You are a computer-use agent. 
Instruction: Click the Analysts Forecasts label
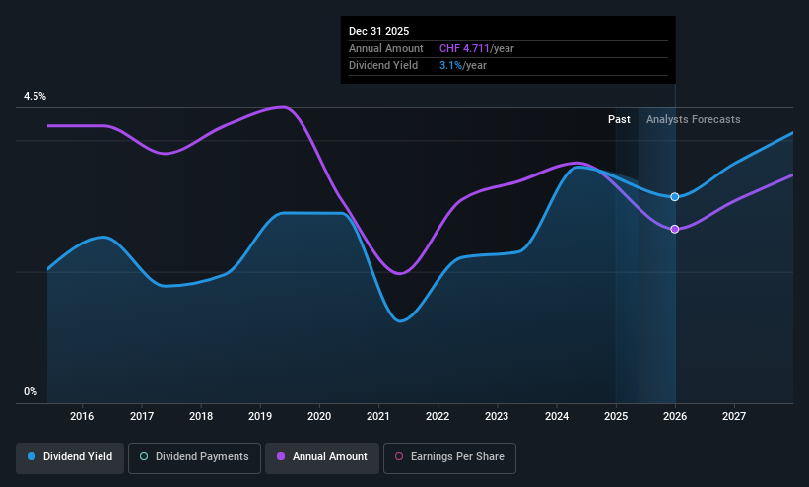coord(694,120)
